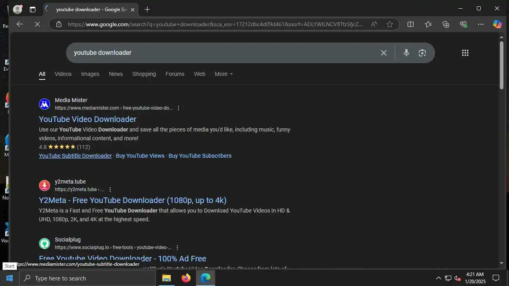Click the address bar URL
The height and width of the screenshot is (286, 509).
coord(215,24)
